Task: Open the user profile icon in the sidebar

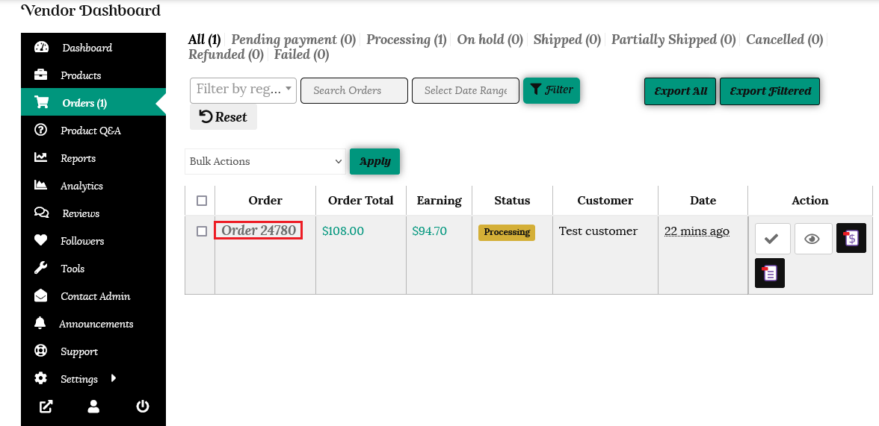Action: 93,407
